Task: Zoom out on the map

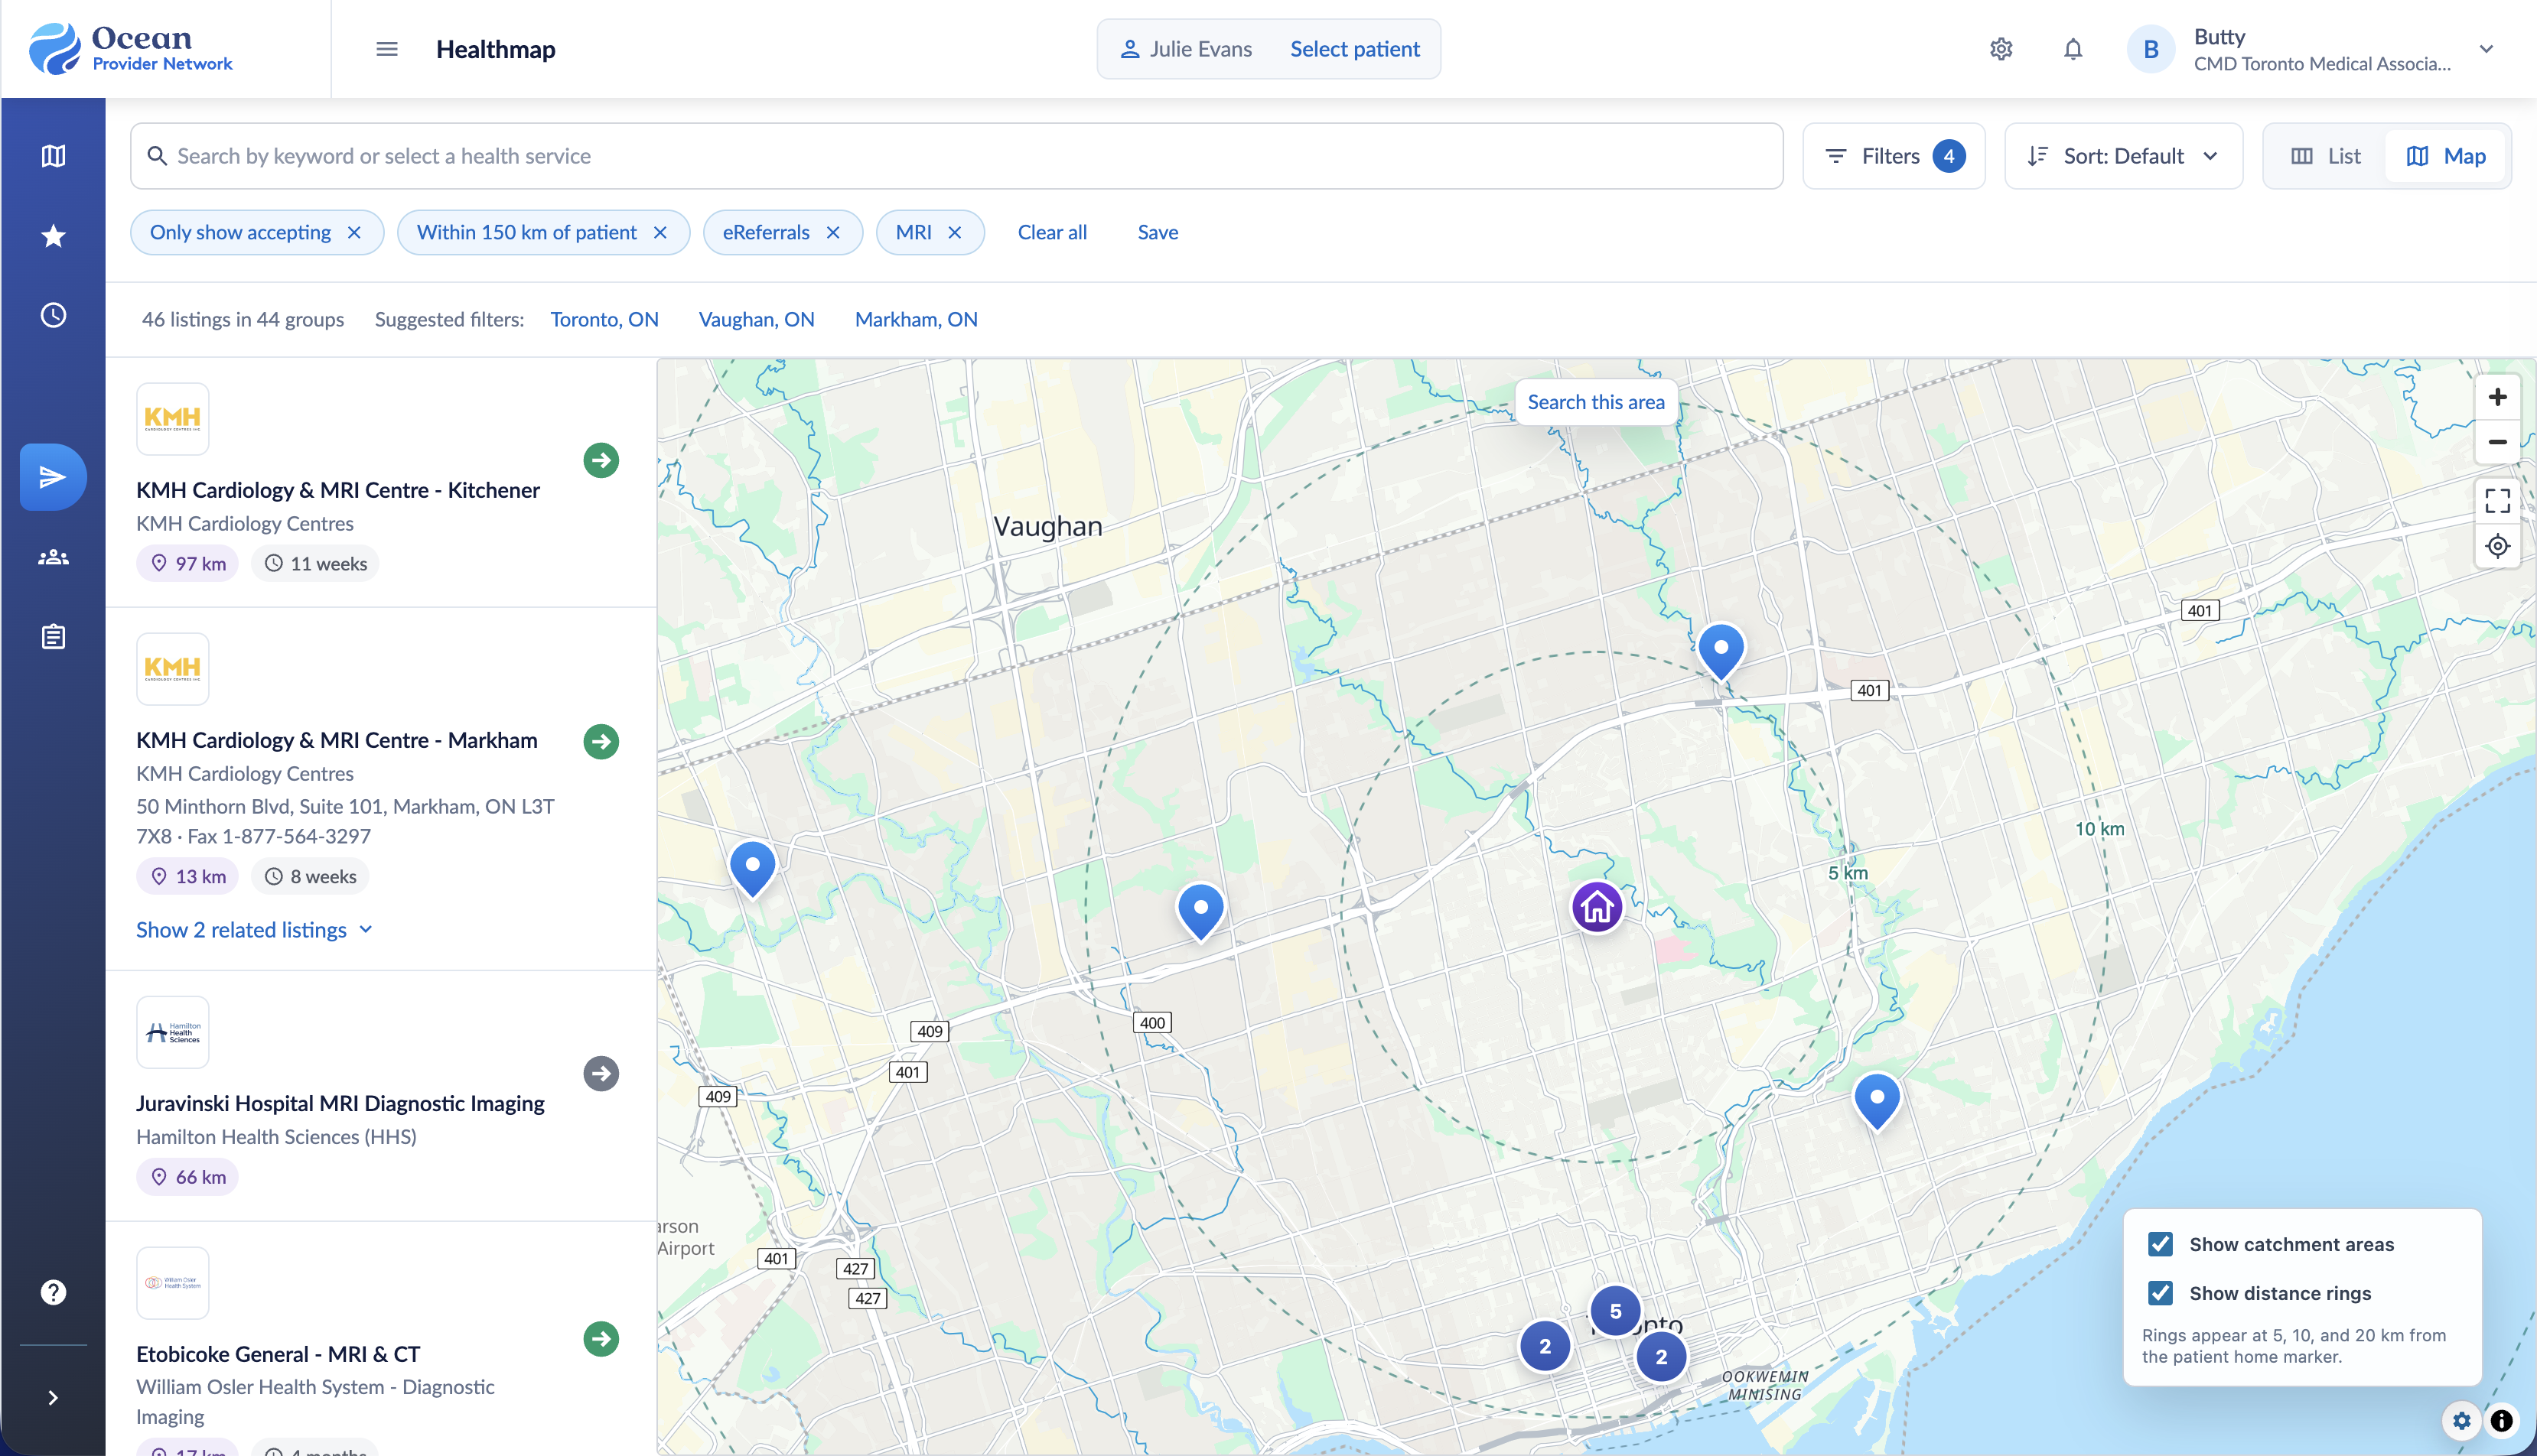Action: (2497, 441)
